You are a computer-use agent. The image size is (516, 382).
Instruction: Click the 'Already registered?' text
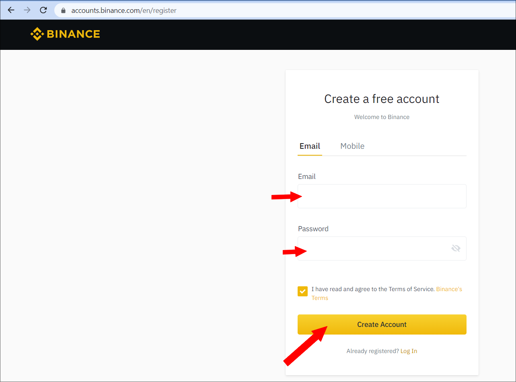pyautogui.click(x=372, y=351)
